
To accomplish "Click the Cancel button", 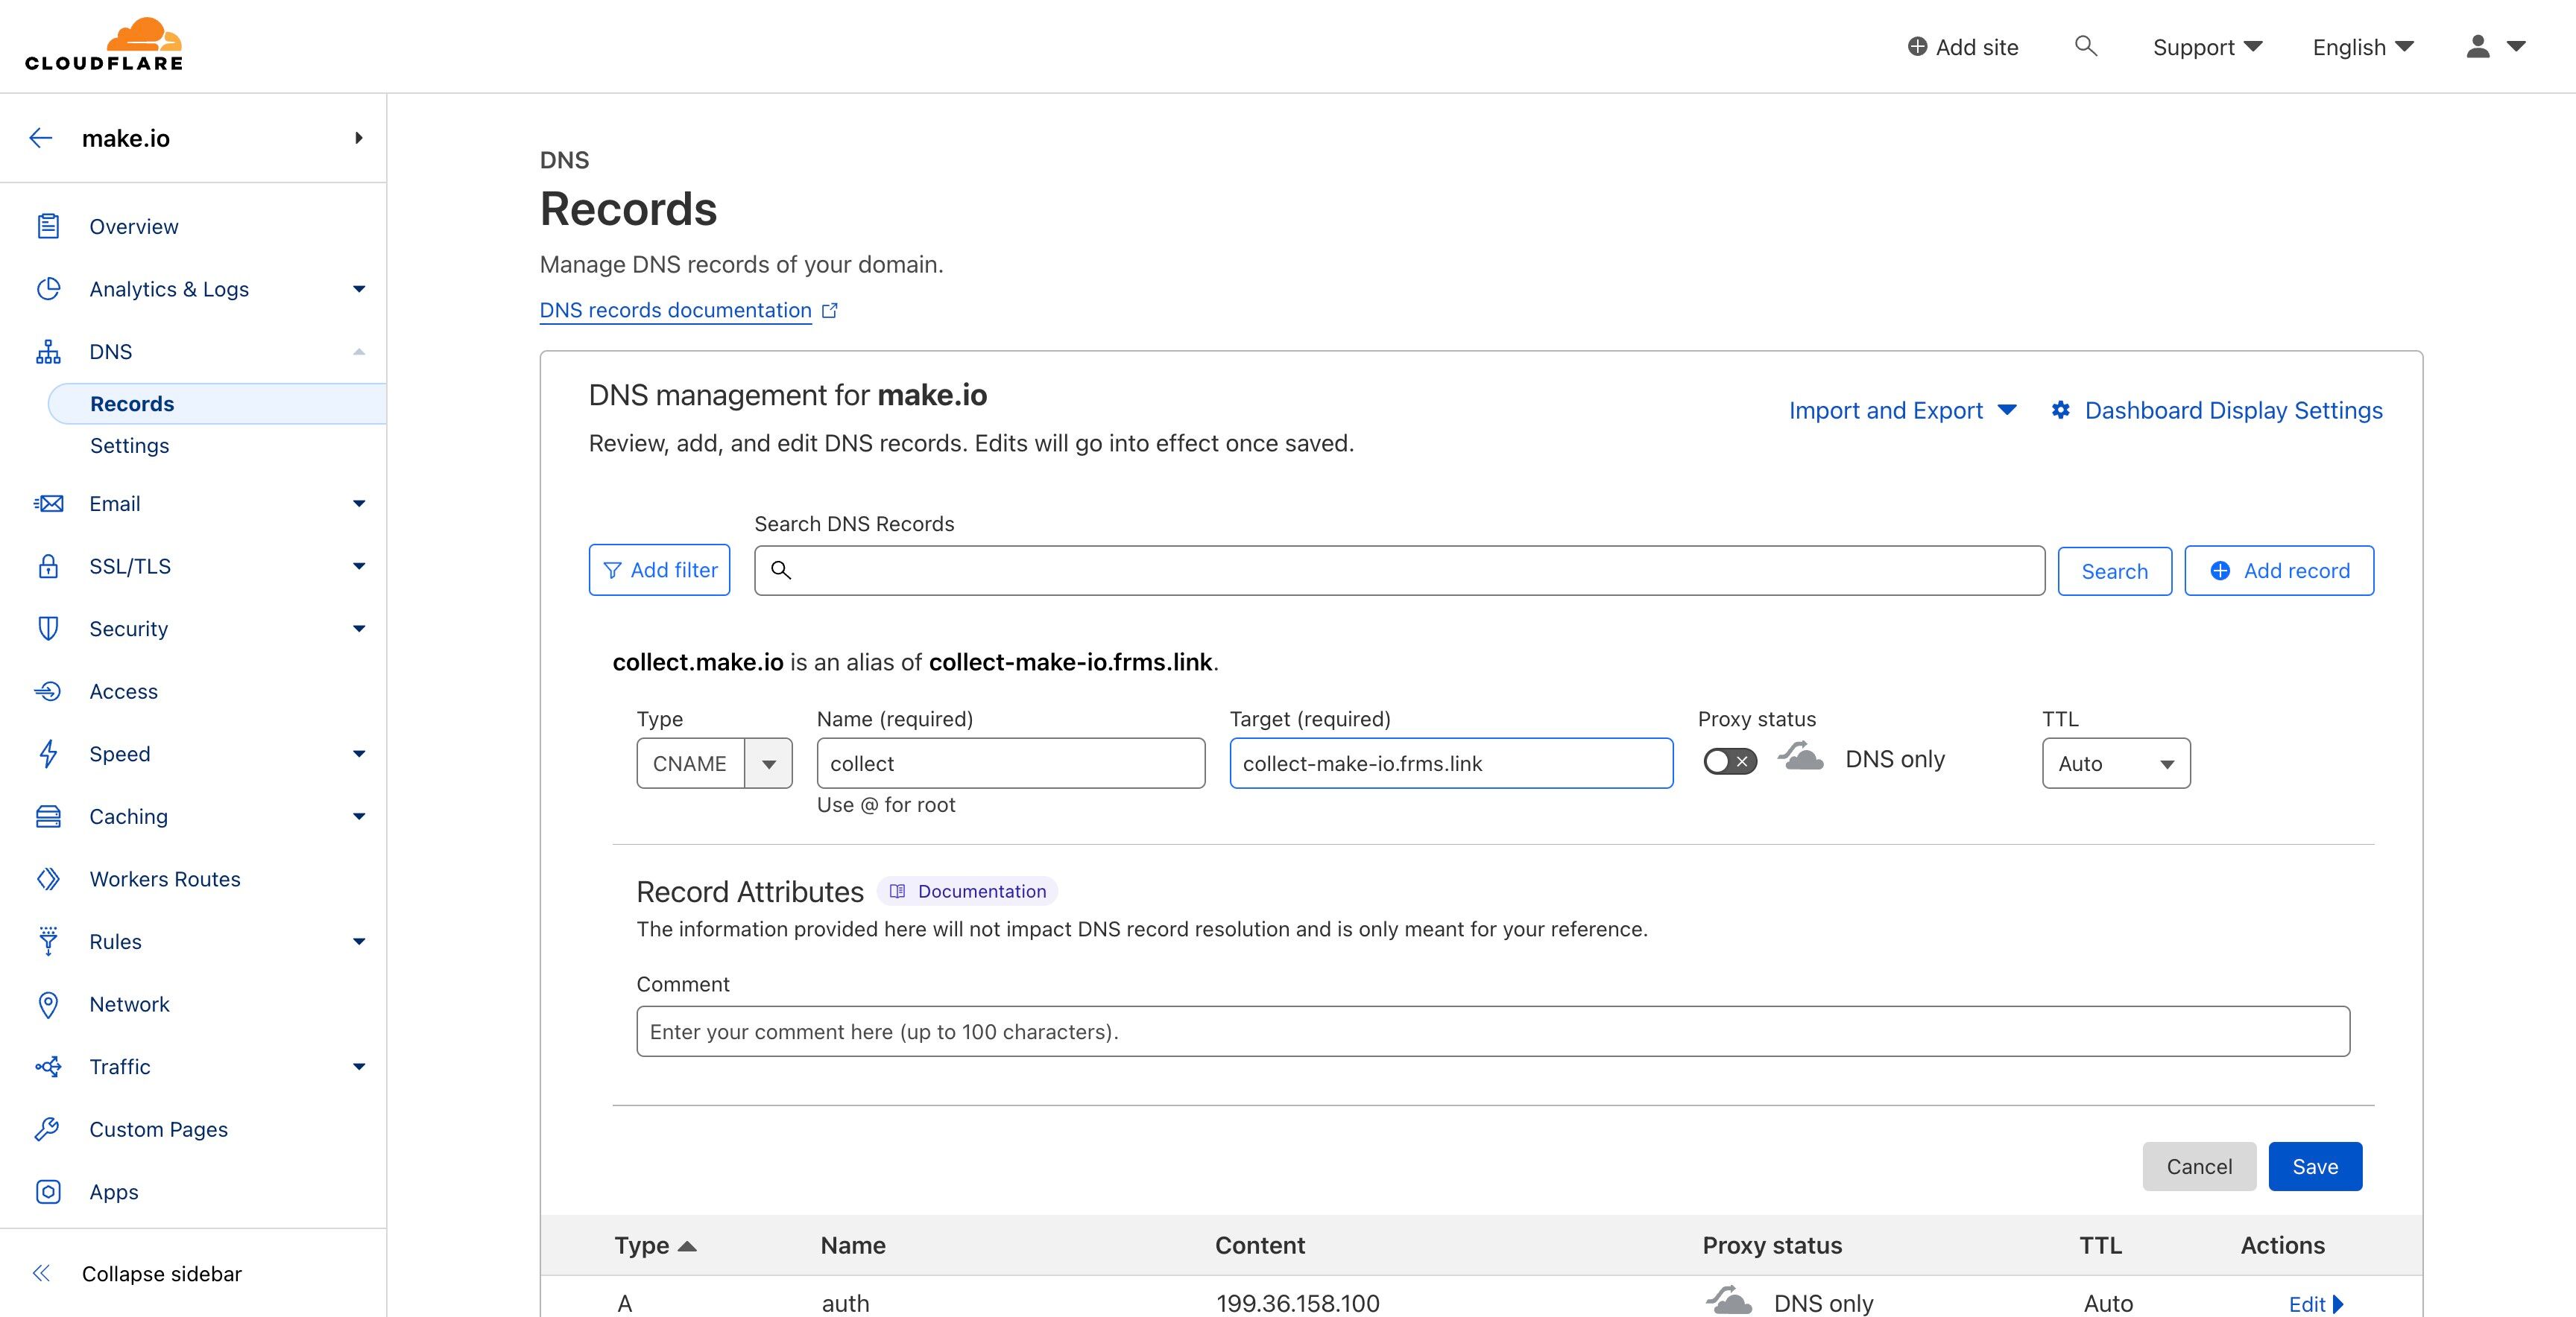I will click(2199, 1166).
